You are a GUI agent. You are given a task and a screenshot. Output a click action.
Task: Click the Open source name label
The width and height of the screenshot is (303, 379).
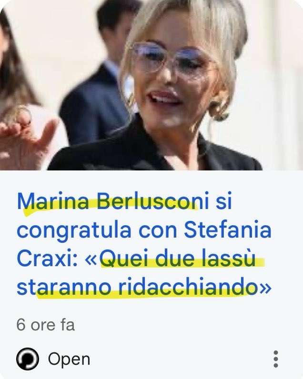69,359
